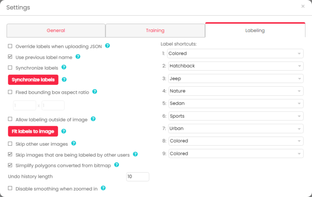
Task: Click help icon beside Disable smoothing when zoomed in
Action: (103, 188)
